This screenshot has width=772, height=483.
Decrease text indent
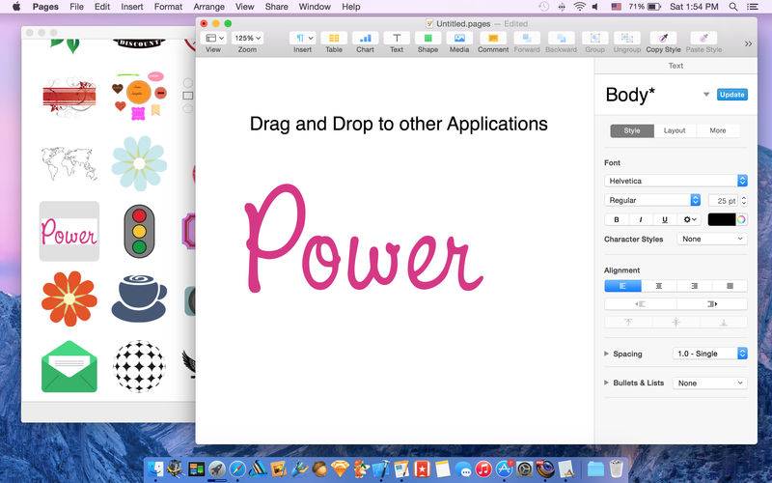click(641, 304)
